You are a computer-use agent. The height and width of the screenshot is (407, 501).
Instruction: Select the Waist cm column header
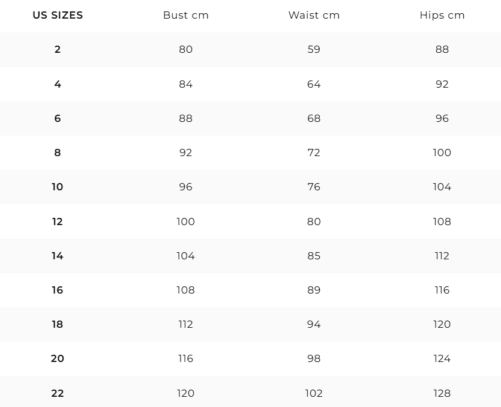point(314,15)
